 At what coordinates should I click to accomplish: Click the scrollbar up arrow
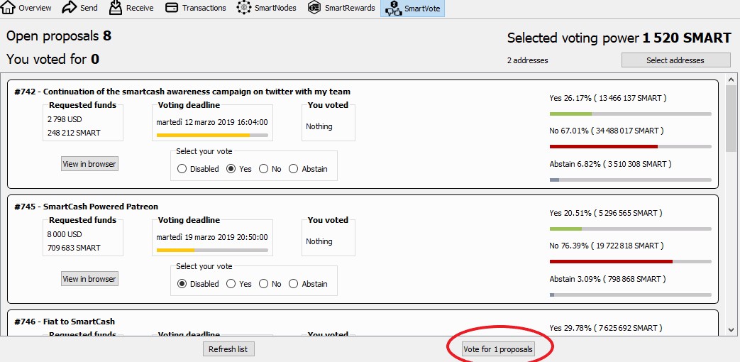click(731, 79)
